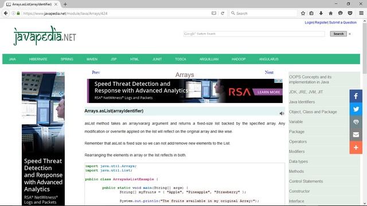Image resolution: width=367 pixels, height=206 pixels.
Task: Open the ANGULARJS menu item
Action: point(269,59)
